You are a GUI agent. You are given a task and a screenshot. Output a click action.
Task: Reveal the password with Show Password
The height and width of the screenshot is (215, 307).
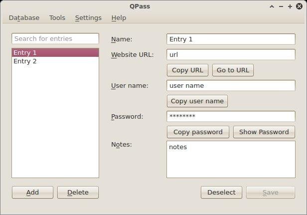264,132
